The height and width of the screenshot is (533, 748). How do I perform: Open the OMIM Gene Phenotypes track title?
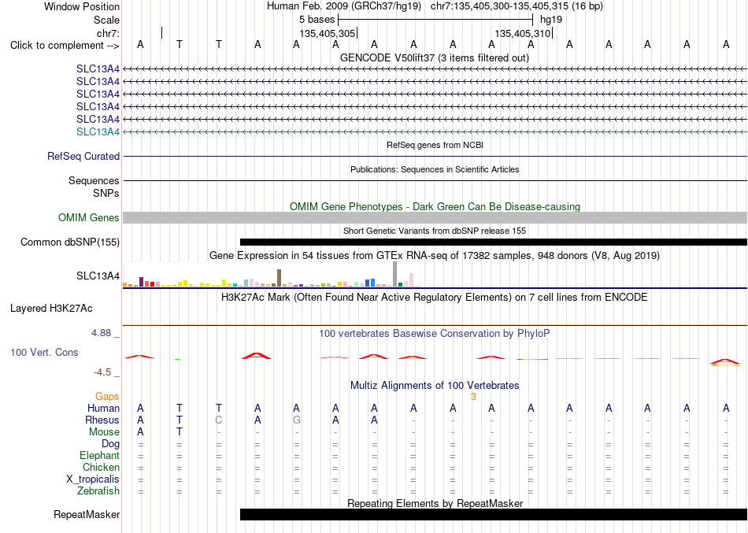coord(435,206)
